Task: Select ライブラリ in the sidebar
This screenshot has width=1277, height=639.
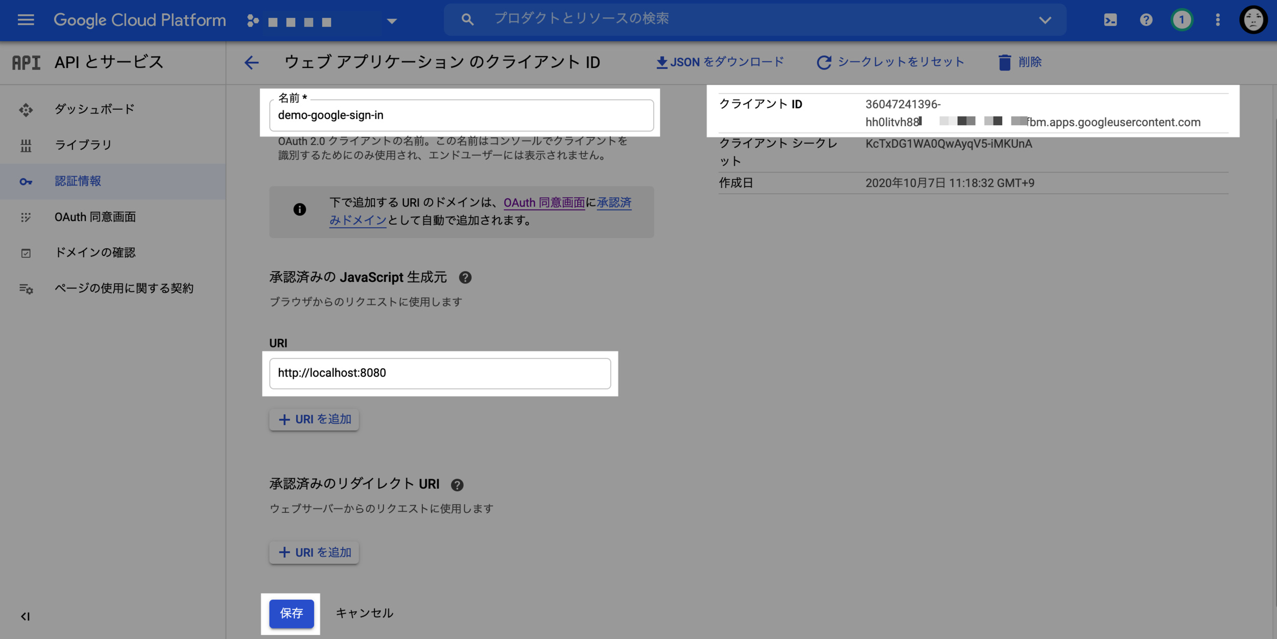Action: tap(83, 145)
